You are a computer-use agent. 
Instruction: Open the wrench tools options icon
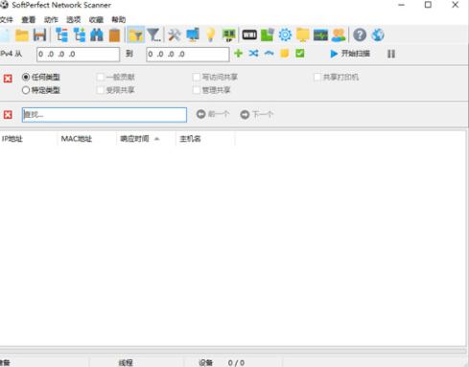click(x=175, y=35)
